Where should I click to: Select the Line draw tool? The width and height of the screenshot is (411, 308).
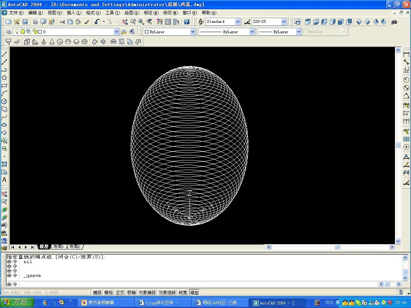[4, 54]
